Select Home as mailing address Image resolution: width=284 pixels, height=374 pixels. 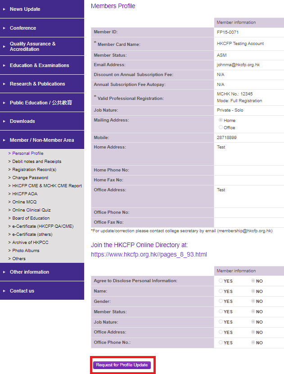click(x=221, y=120)
